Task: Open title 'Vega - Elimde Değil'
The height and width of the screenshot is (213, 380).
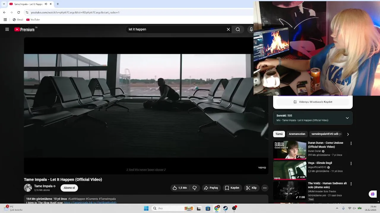Action: coord(320,163)
